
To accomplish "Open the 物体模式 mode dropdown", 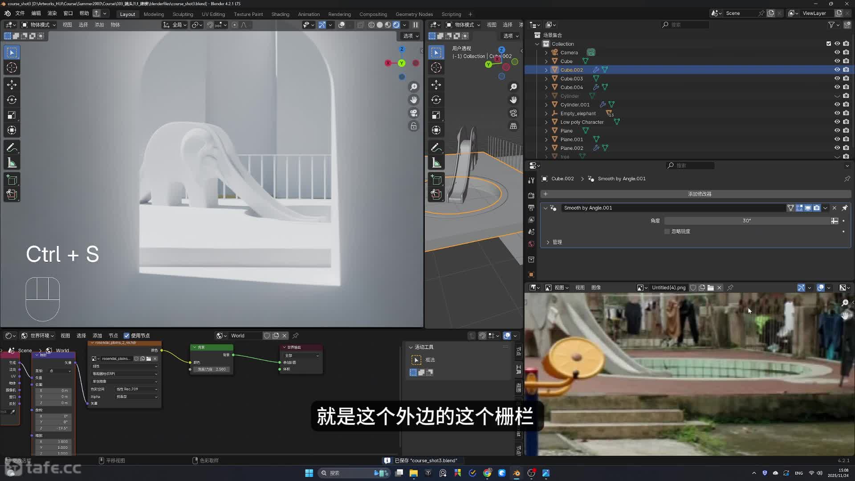I will pos(39,25).
